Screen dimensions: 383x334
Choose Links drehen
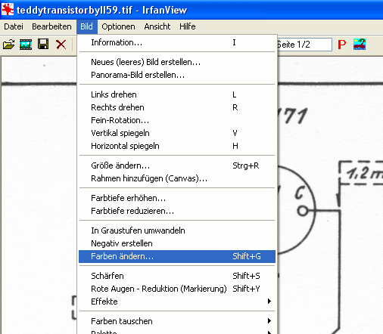coord(177,94)
